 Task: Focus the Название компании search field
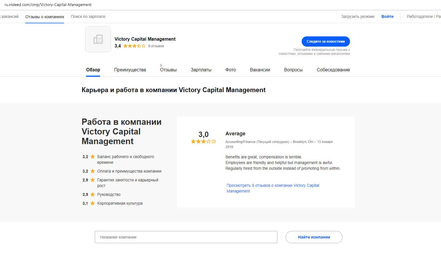[186, 237]
